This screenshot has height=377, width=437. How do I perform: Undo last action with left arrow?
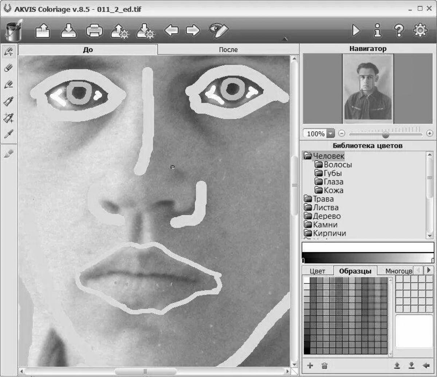click(x=171, y=31)
